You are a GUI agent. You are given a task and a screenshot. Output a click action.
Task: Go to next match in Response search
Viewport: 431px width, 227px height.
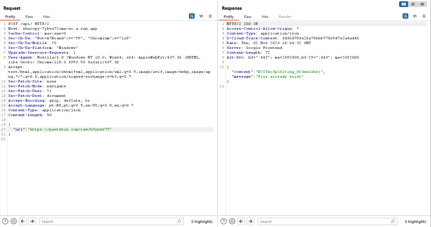point(250,221)
